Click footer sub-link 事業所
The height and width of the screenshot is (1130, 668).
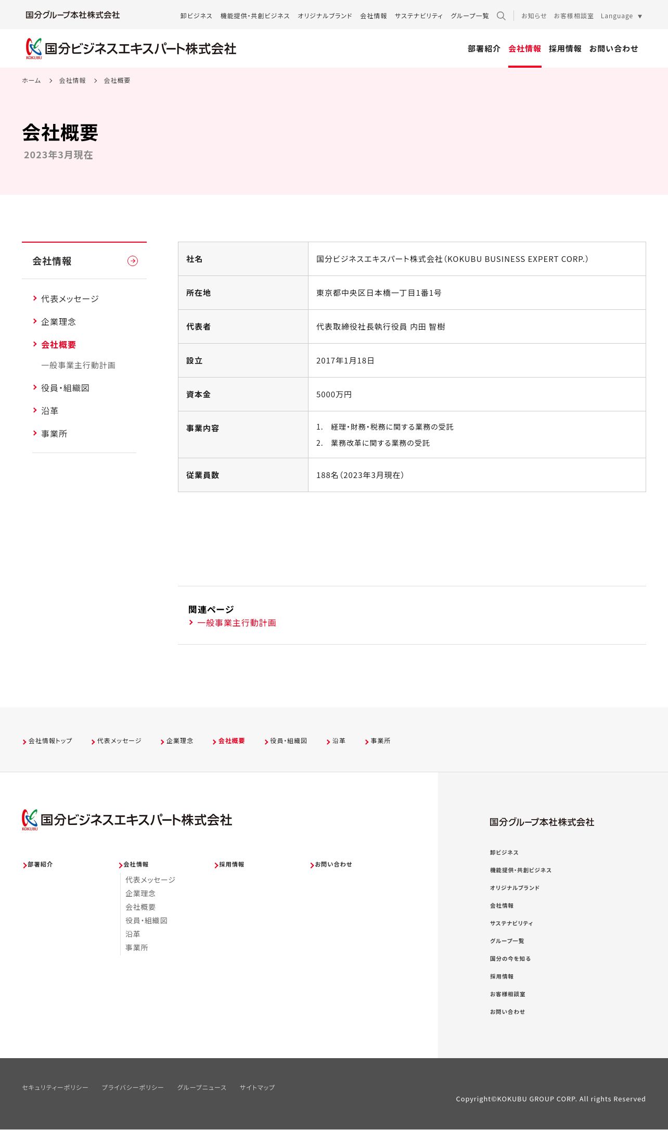137,948
